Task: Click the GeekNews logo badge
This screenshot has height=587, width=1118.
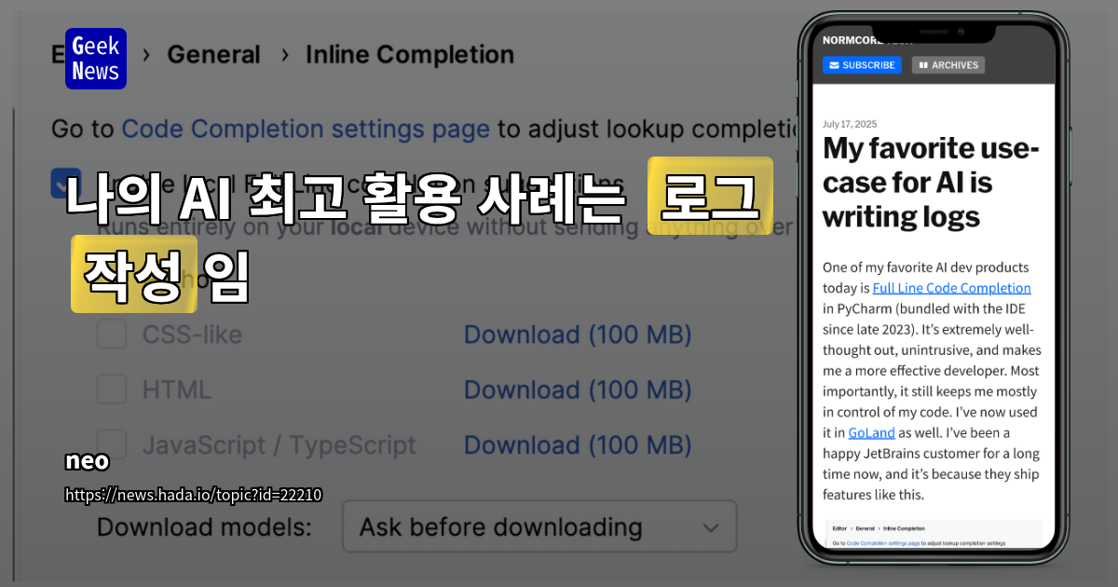Action: click(x=96, y=59)
